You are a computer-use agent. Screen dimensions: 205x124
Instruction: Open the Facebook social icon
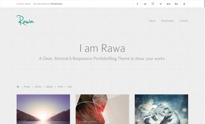(x=137, y=4)
